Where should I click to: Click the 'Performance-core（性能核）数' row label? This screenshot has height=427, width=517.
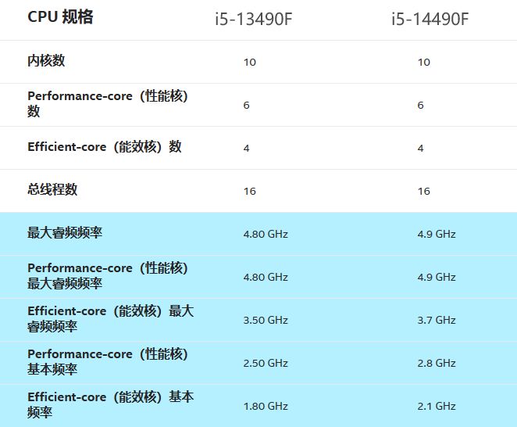[108, 104]
